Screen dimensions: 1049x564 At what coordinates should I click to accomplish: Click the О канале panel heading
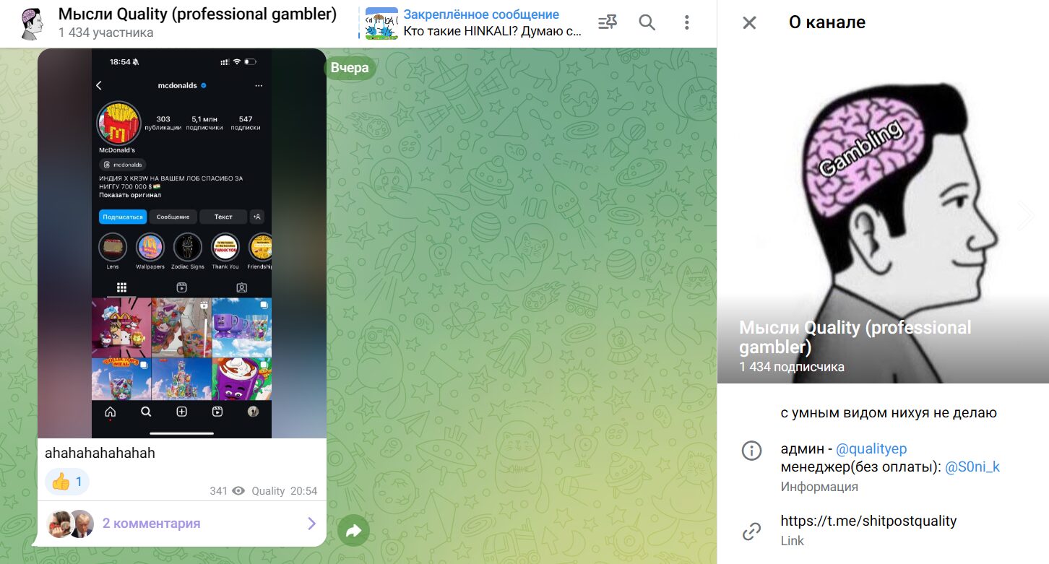coord(827,23)
